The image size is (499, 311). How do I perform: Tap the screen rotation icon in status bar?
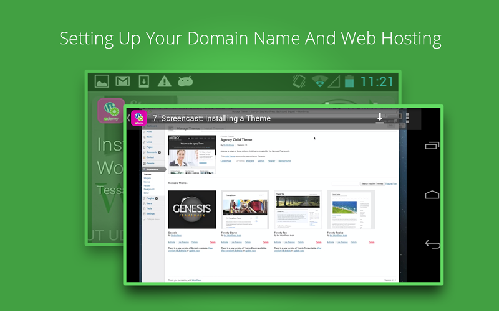point(299,81)
